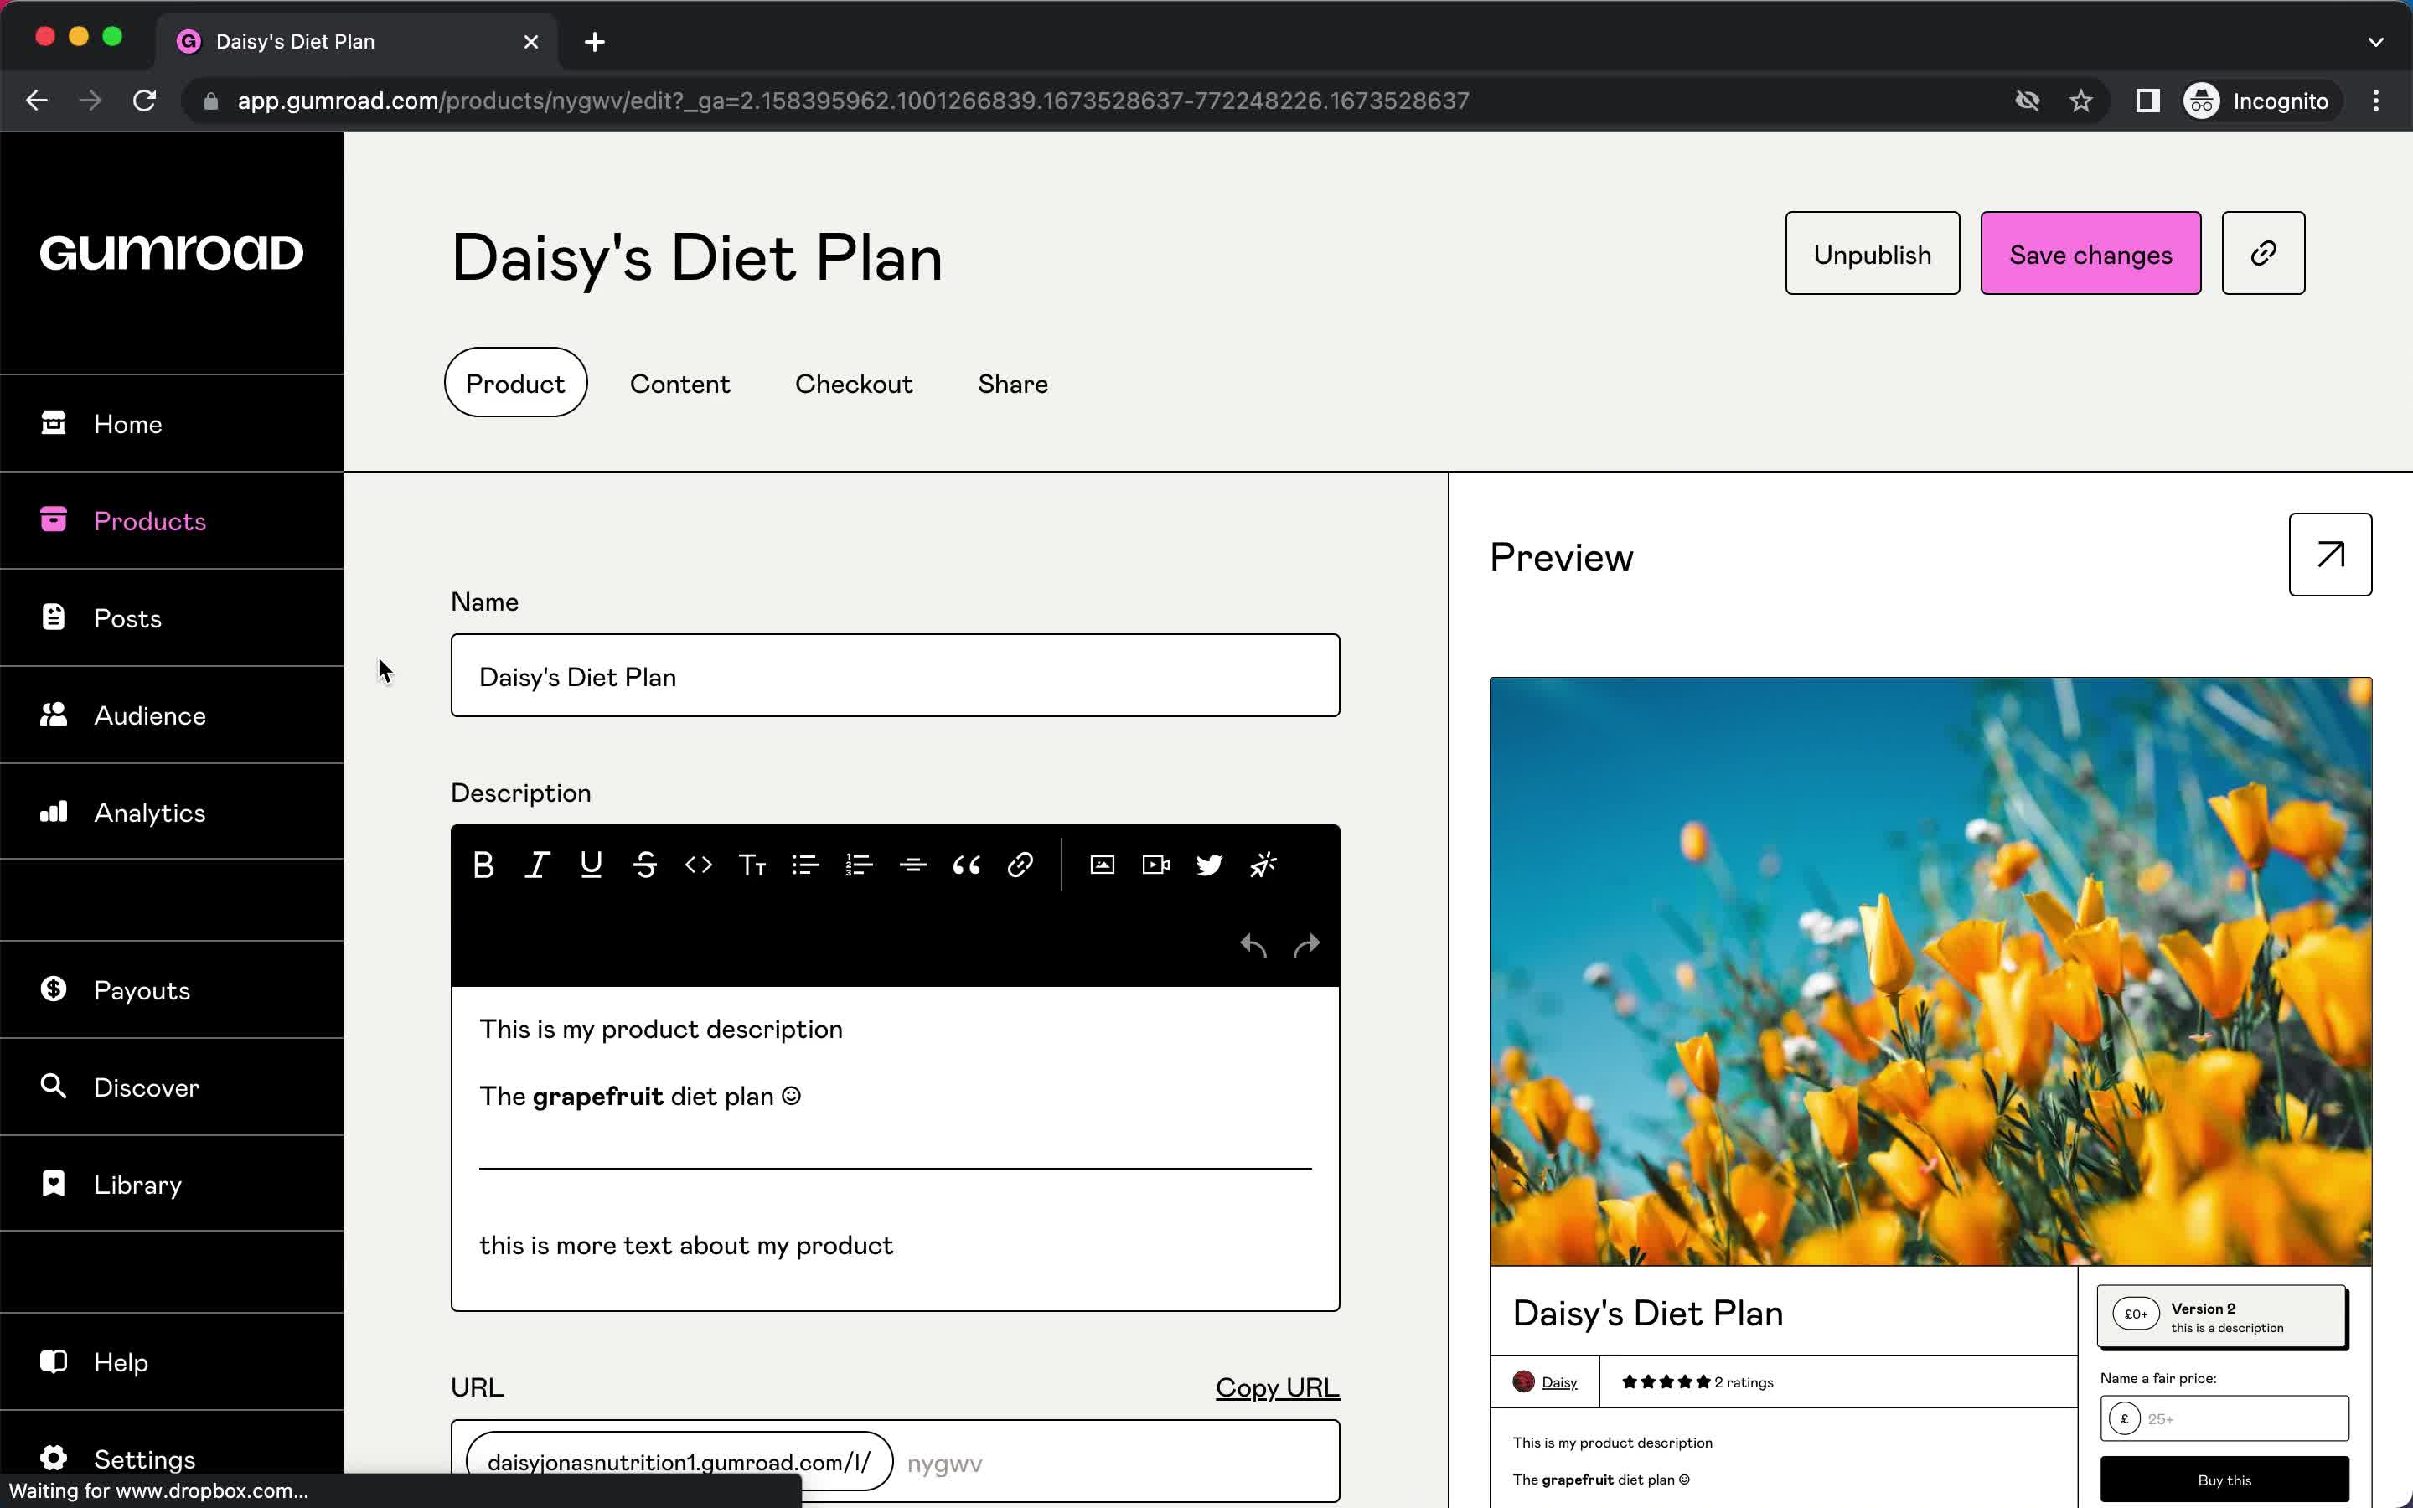The width and height of the screenshot is (2413, 1508).
Task: Share product via Twitter icon
Action: click(1209, 864)
